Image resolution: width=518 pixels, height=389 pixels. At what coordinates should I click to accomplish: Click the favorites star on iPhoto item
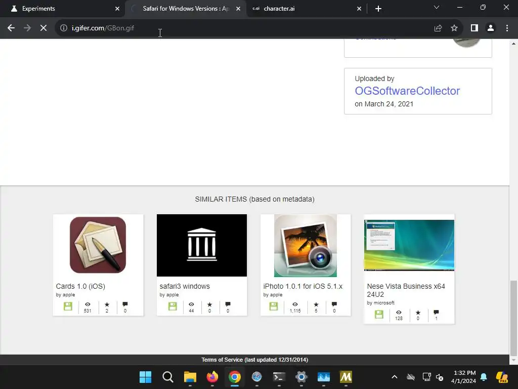click(316, 304)
